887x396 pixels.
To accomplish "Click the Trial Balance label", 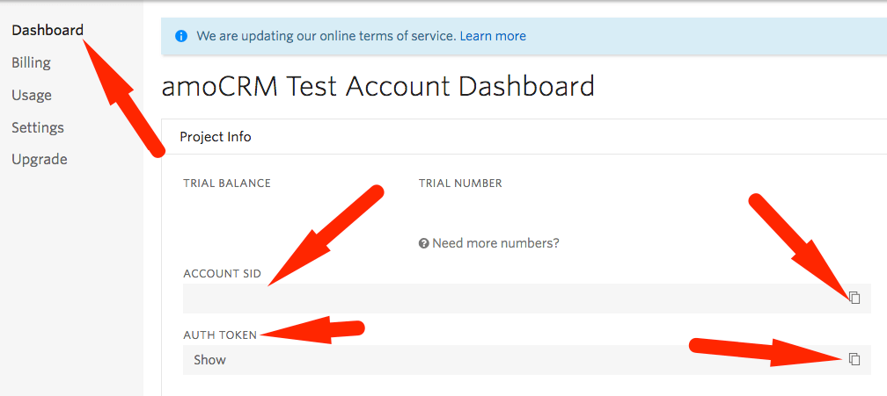I will pos(227,184).
